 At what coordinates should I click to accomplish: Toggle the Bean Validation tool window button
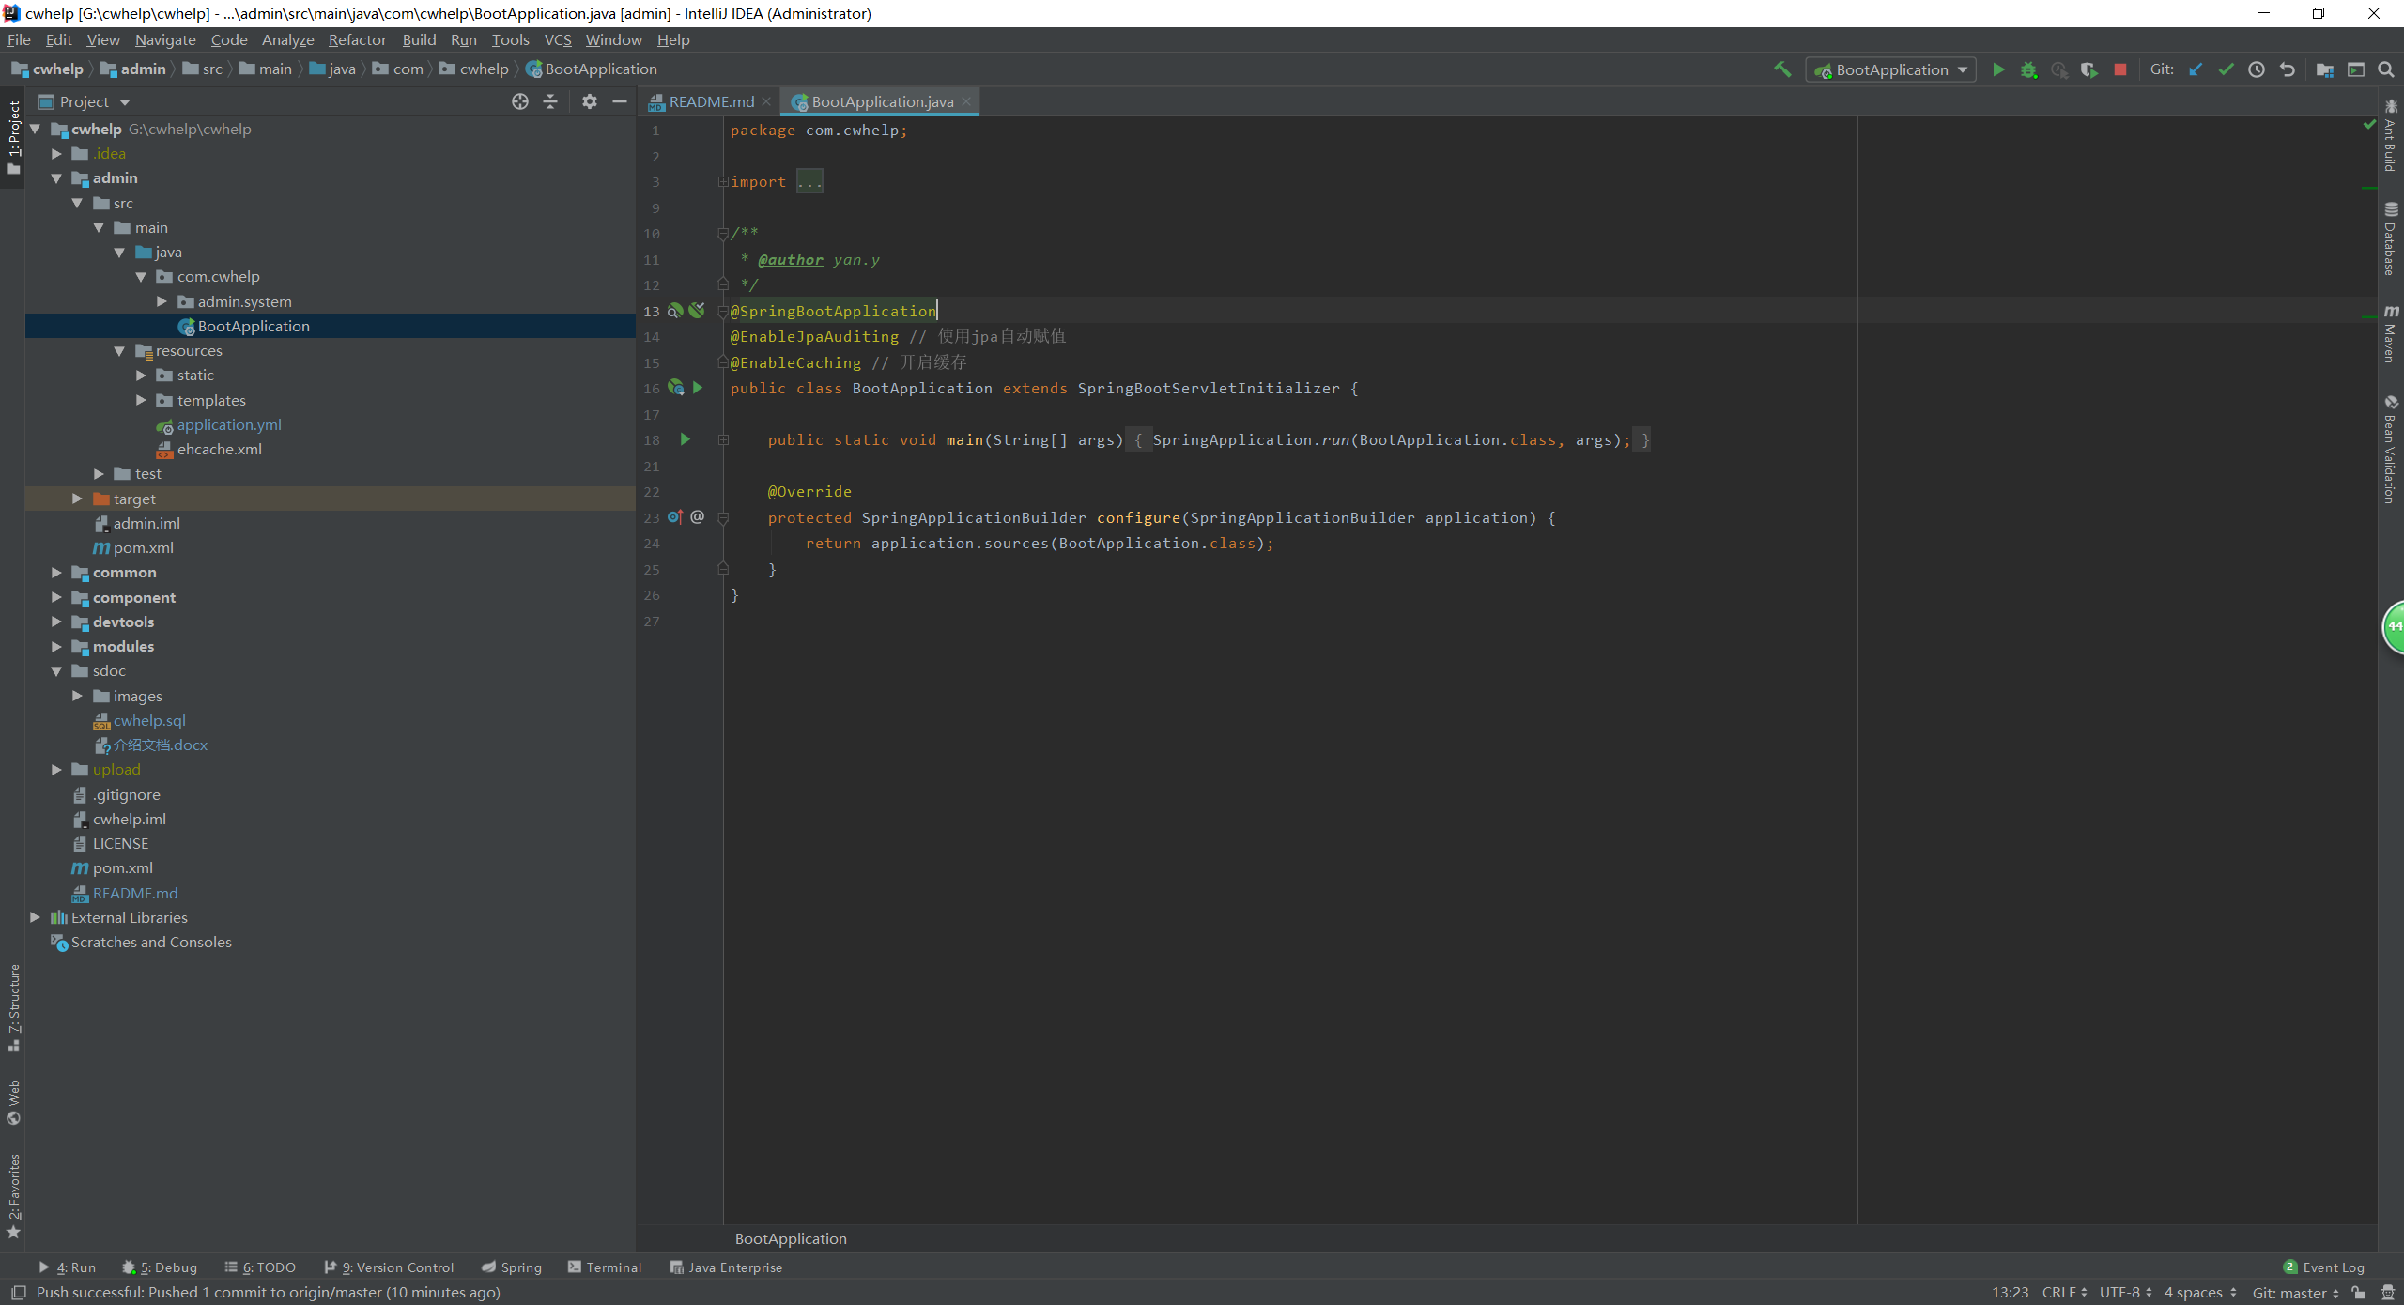[x=2391, y=450]
